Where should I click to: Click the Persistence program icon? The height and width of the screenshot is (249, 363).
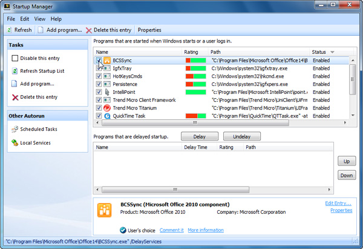(x=107, y=84)
